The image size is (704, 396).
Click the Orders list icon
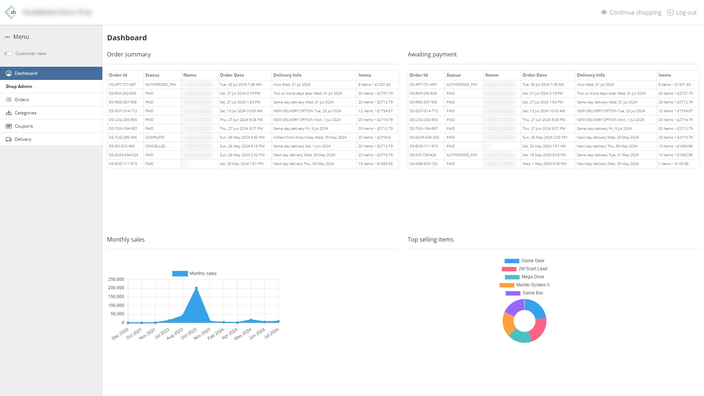9,100
